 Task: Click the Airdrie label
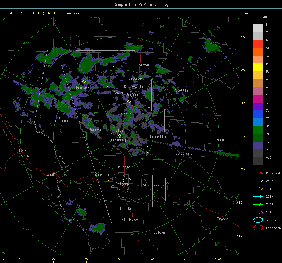tap(123, 167)
